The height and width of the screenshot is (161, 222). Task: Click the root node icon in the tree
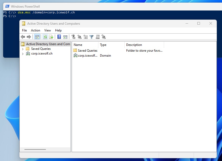[23, 44]
